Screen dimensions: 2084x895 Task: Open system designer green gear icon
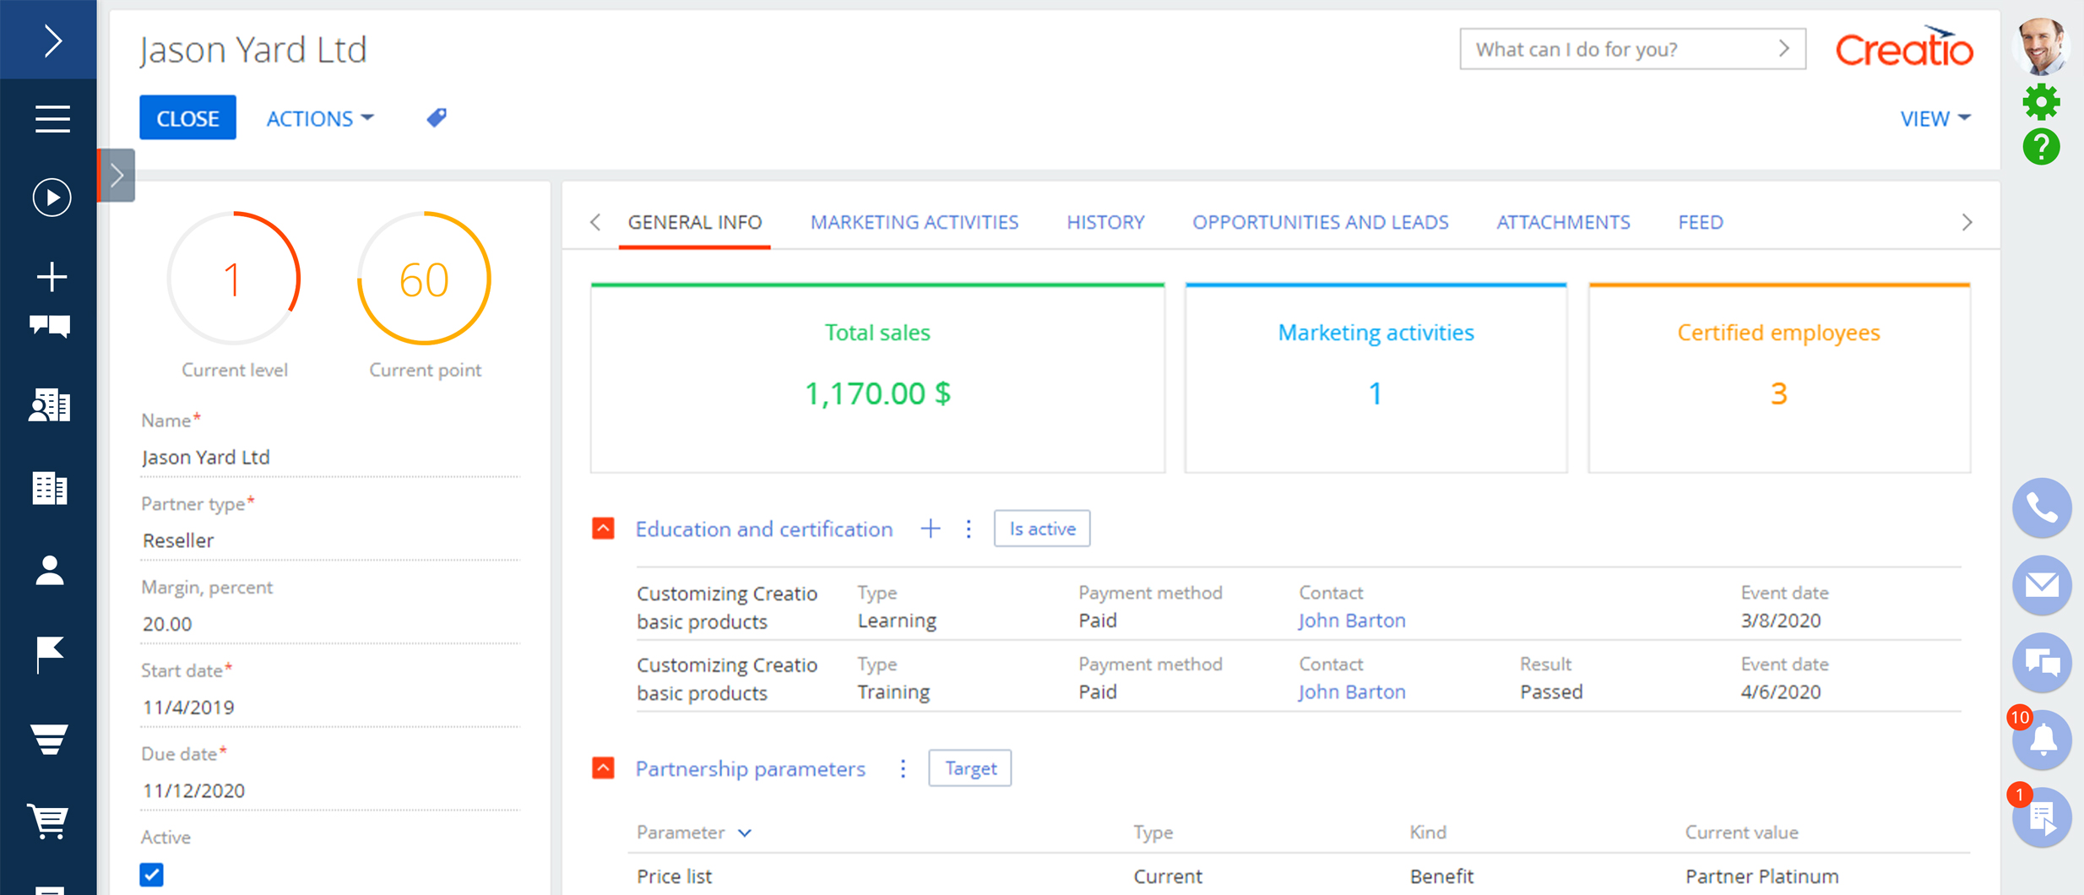(2041, 102)
